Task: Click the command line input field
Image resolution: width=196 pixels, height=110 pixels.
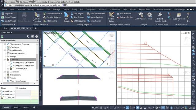Action: coord(100,5)
